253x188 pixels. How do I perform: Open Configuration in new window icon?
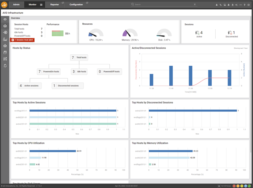click(87, 3)
